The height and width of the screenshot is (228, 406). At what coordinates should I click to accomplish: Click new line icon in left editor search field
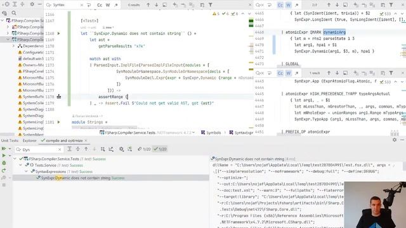tap(89, 5)
